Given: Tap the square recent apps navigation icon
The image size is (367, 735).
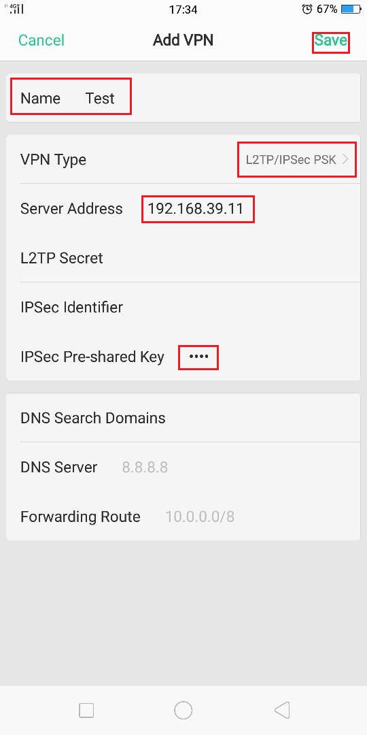Looking at the screenshot, I should (86, 710).
